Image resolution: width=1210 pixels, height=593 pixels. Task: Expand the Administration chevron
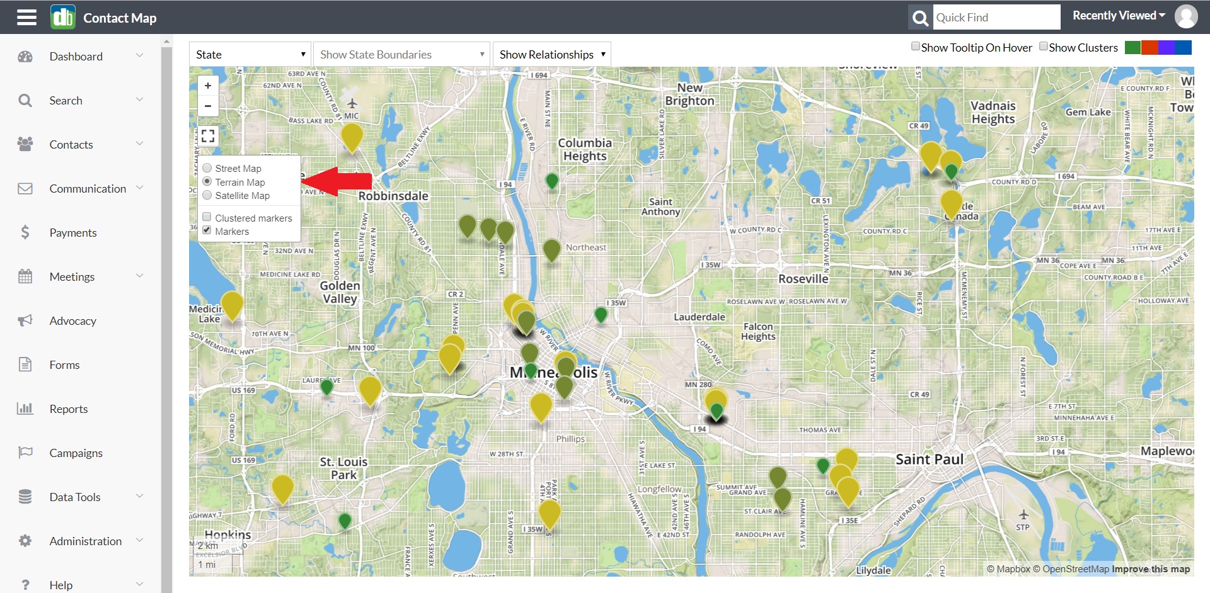click(140, 540)
